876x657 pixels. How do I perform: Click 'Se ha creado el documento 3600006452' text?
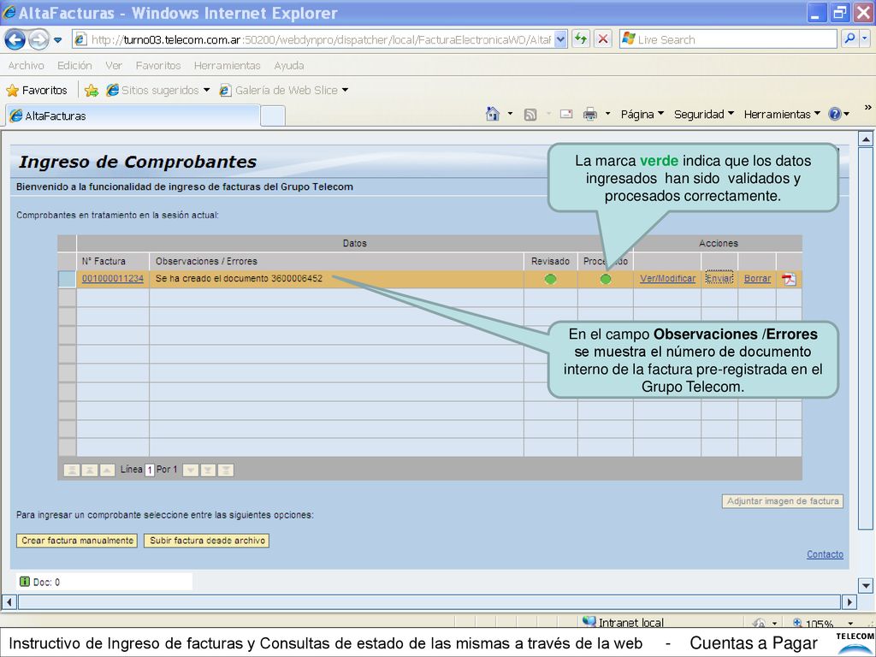240,278
